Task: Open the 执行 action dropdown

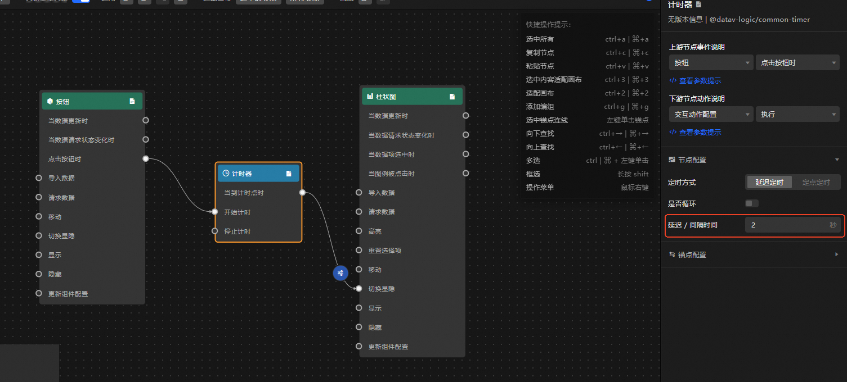Action: click(x=798, y=114)
